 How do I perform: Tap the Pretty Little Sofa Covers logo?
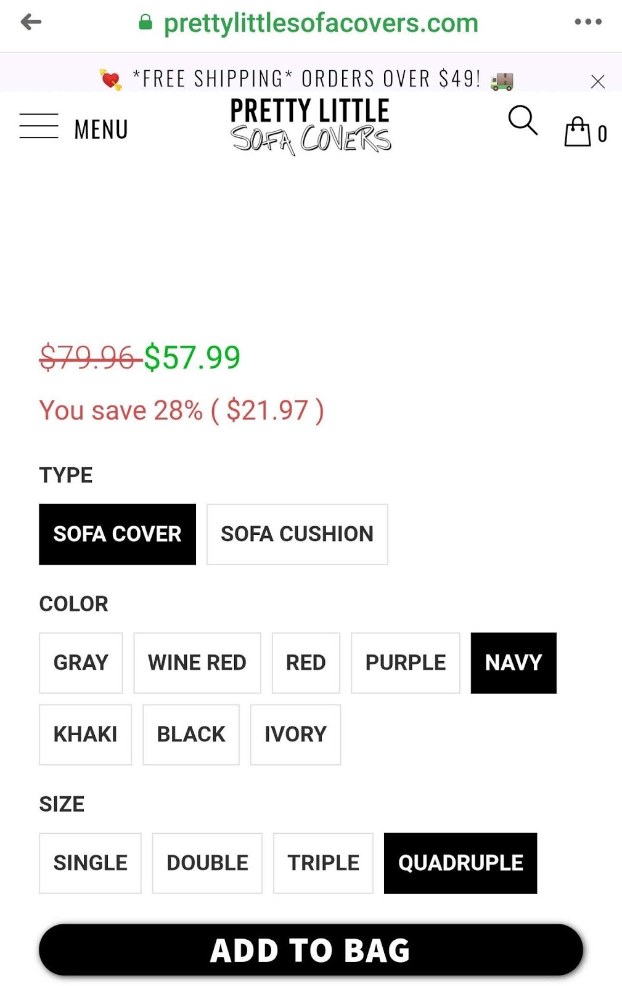pos(310,126)
